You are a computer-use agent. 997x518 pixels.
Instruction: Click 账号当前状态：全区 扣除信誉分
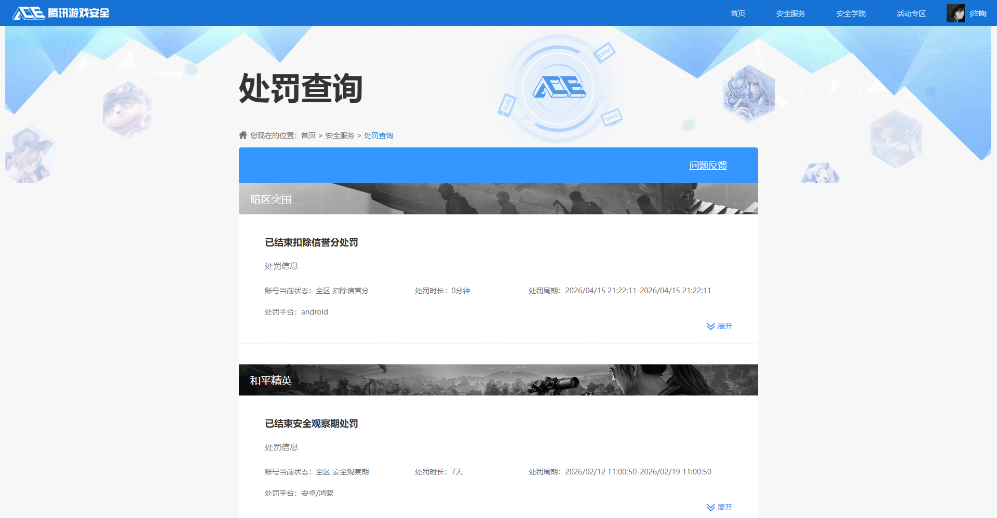point(317,291)
